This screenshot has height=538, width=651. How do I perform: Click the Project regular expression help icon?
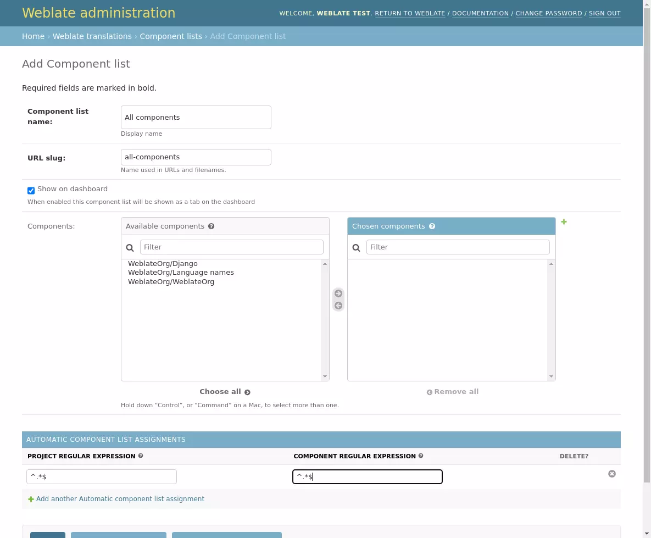(x=141, y=456)
